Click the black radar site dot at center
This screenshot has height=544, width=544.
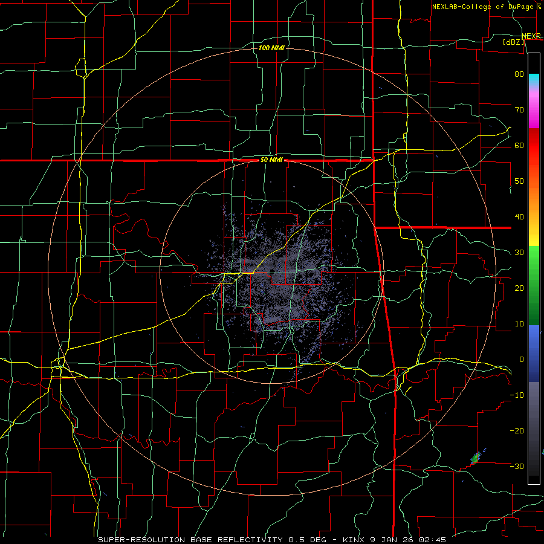tap(271, 271)
